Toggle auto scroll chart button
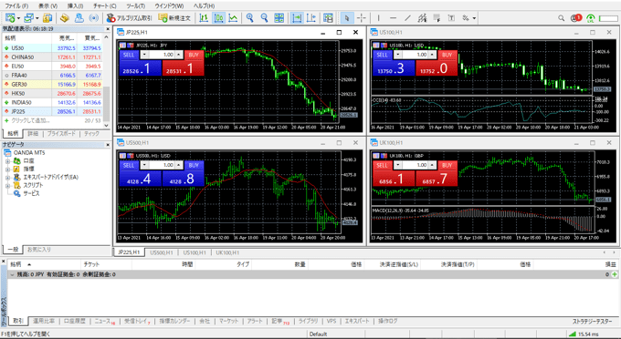 (297, 18)
